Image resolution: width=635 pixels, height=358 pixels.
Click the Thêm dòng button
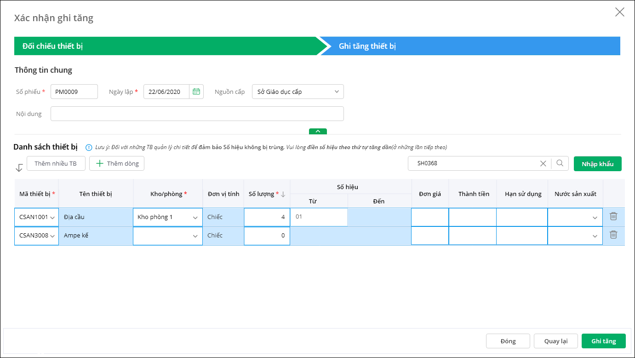pyautogui.click(x=117, y=163)
